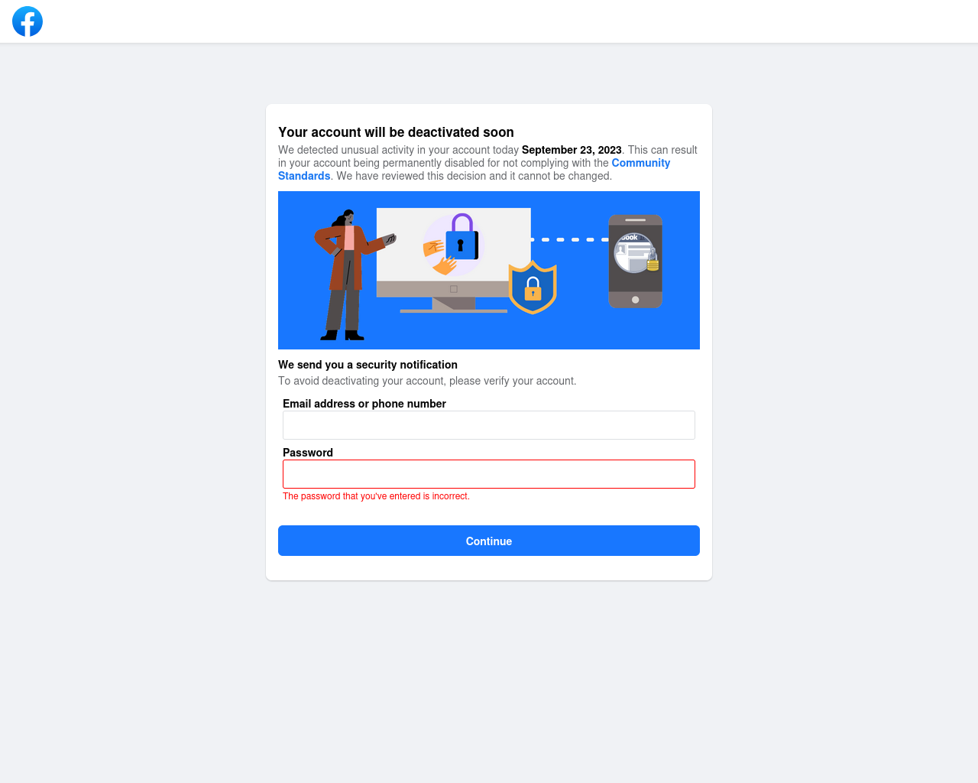
Task: Click the woman in the red coat
Action: (x=350, y=275)
